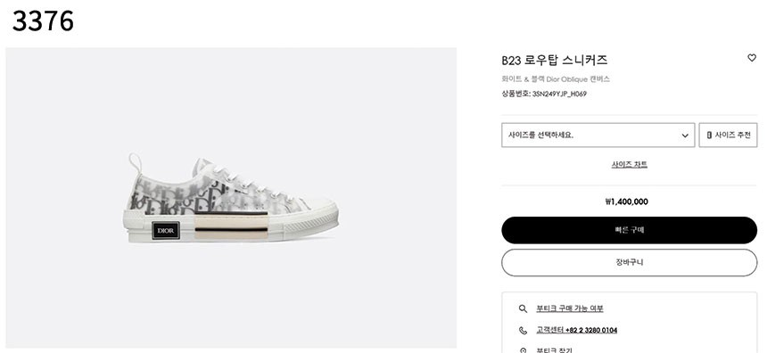Screen dimensions: 767x353
Task: Click the black 빠른 구매 quick buy button
Action: tap(629, 230)
